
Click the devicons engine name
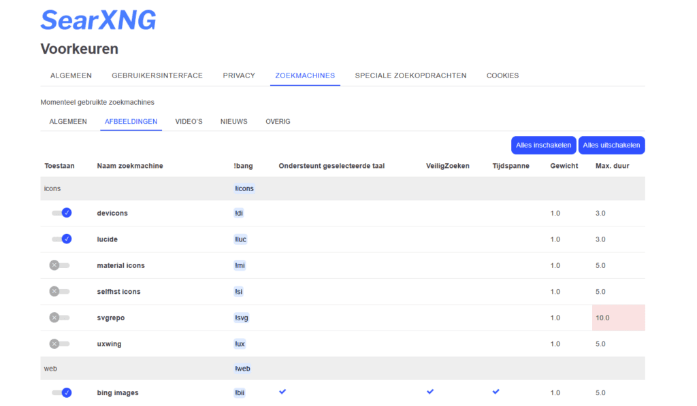pos(112,214)
